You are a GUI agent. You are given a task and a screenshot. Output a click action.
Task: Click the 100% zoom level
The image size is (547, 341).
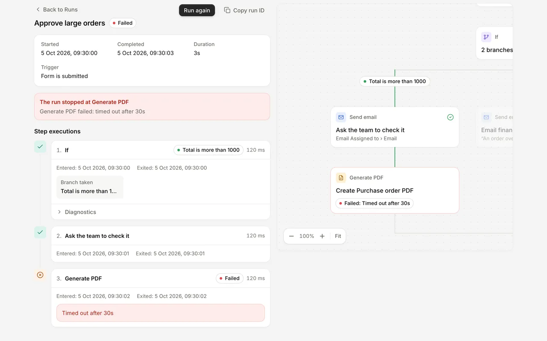(x=307, y=236)
